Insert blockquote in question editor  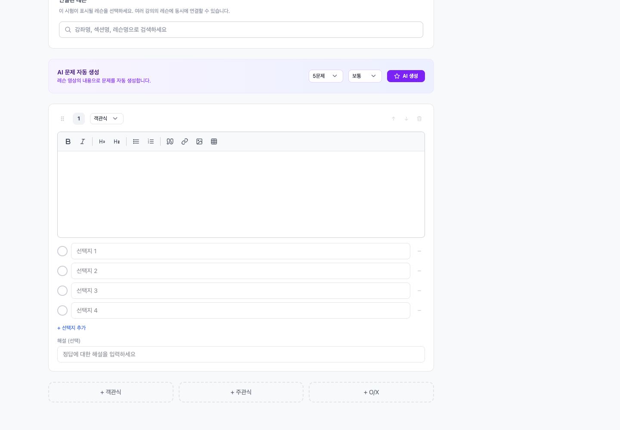170,141
